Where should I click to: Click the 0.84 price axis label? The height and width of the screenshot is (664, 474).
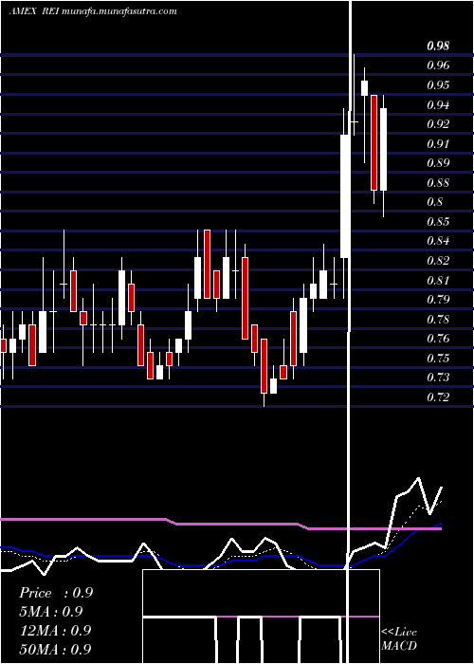(x=438, y=241)
